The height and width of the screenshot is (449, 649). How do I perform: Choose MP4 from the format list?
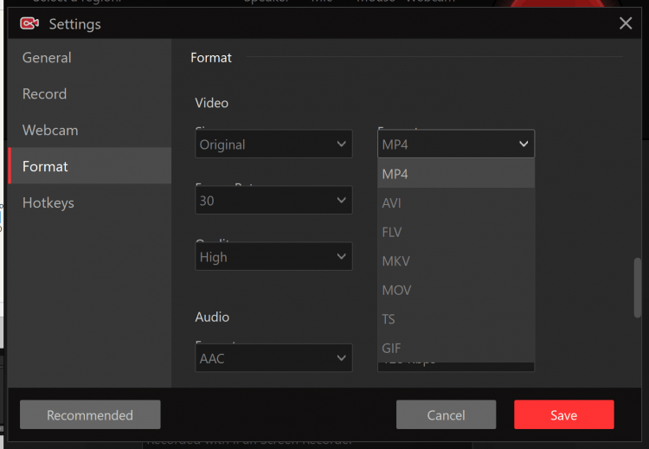click(455, 174)
